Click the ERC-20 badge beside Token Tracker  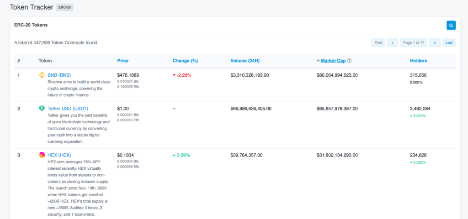(64, 7)
